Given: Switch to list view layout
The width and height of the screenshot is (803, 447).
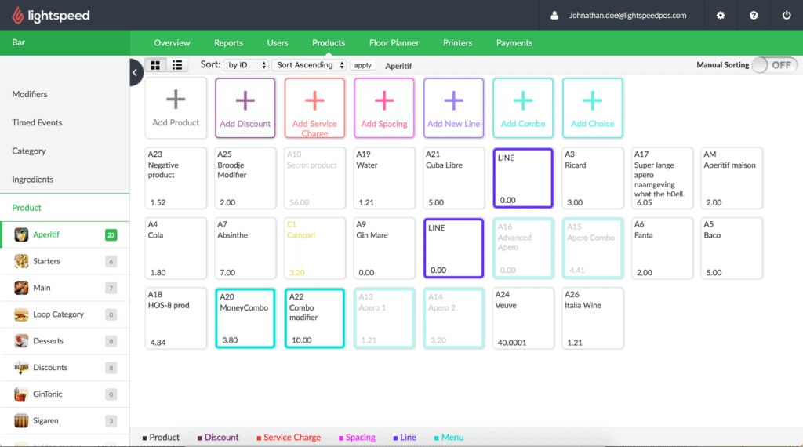Looking at the screenshot, I should click(177, 65).
